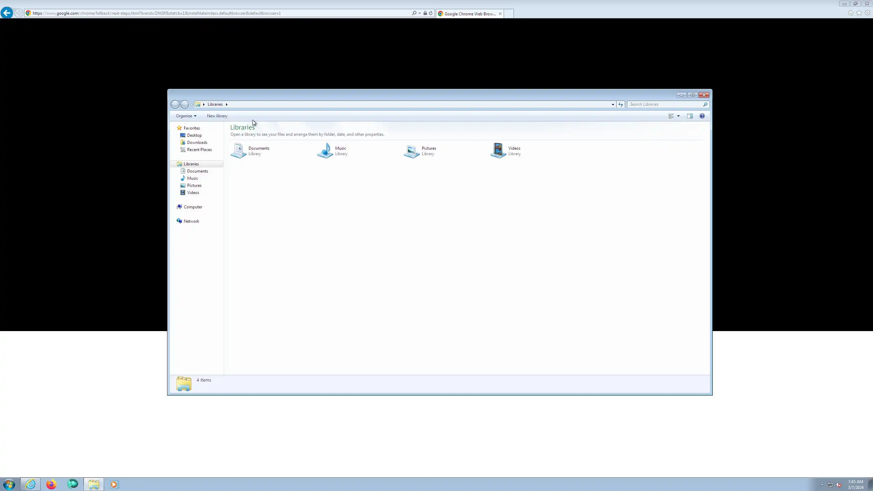Expand the Organize dropdown menu

pos(186,116)
